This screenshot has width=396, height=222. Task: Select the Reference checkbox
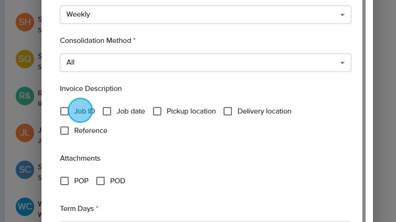point(64,131)
